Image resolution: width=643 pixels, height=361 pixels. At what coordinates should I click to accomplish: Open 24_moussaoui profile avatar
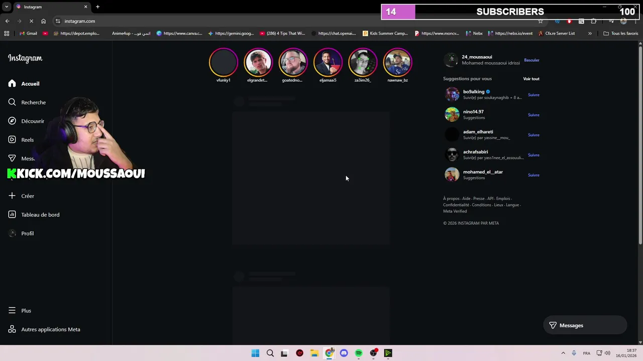(x=451, y=60)
